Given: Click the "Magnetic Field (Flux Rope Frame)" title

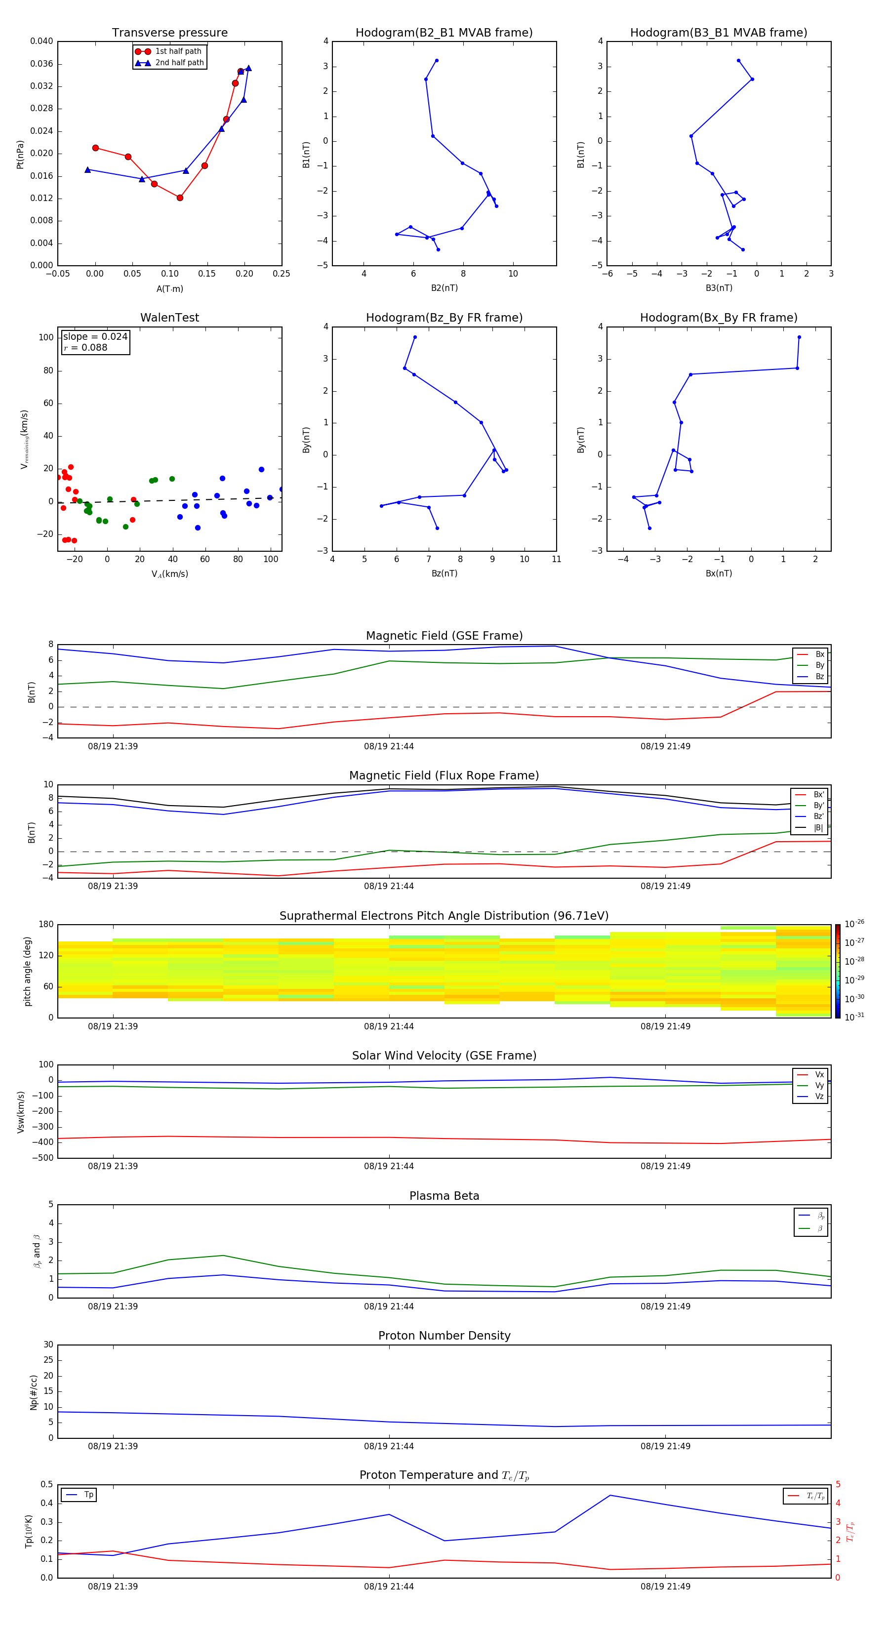Looking at the screenshot, I should tap(444, 776).
